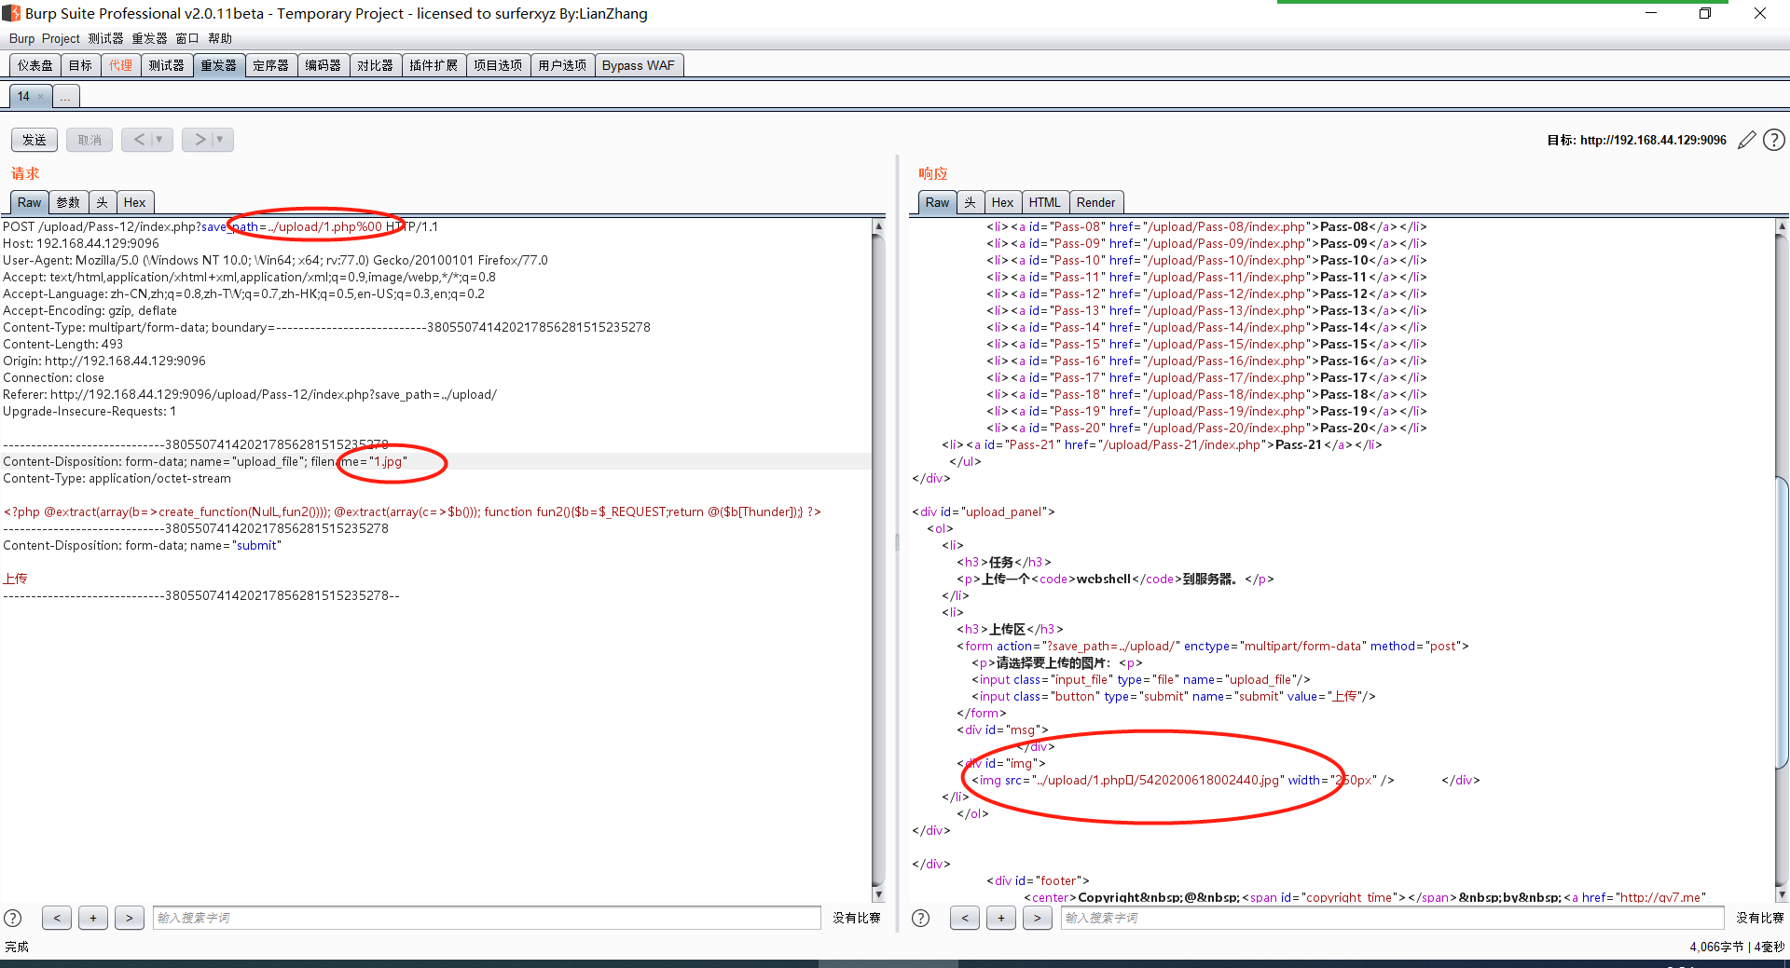Viewport: 1790px width, 968px height.
Task: Go back to previous request in history
Action: (139, 140)
